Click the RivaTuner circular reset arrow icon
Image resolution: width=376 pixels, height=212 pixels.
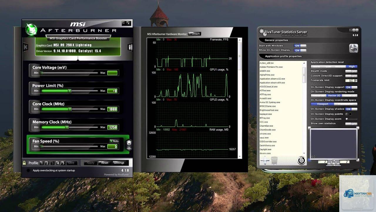[301, 160]
